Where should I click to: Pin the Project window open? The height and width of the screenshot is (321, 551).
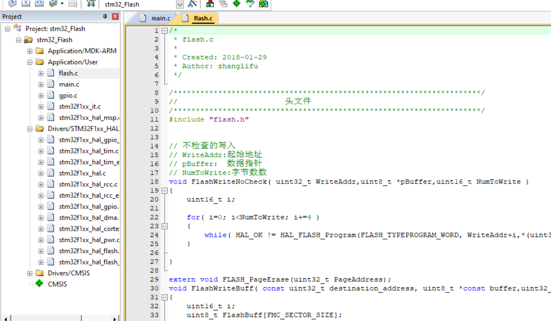105,16
